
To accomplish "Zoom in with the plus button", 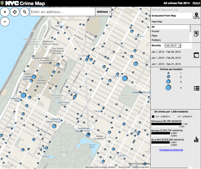I will point(5,12).
